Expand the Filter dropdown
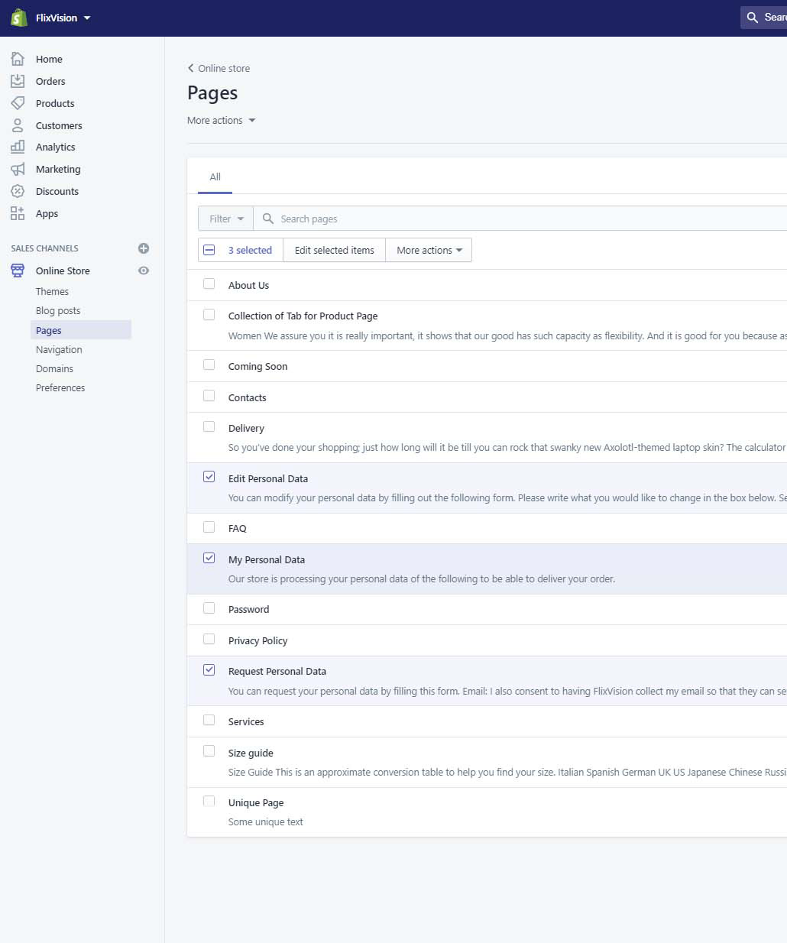 click(x=226, y=219)
